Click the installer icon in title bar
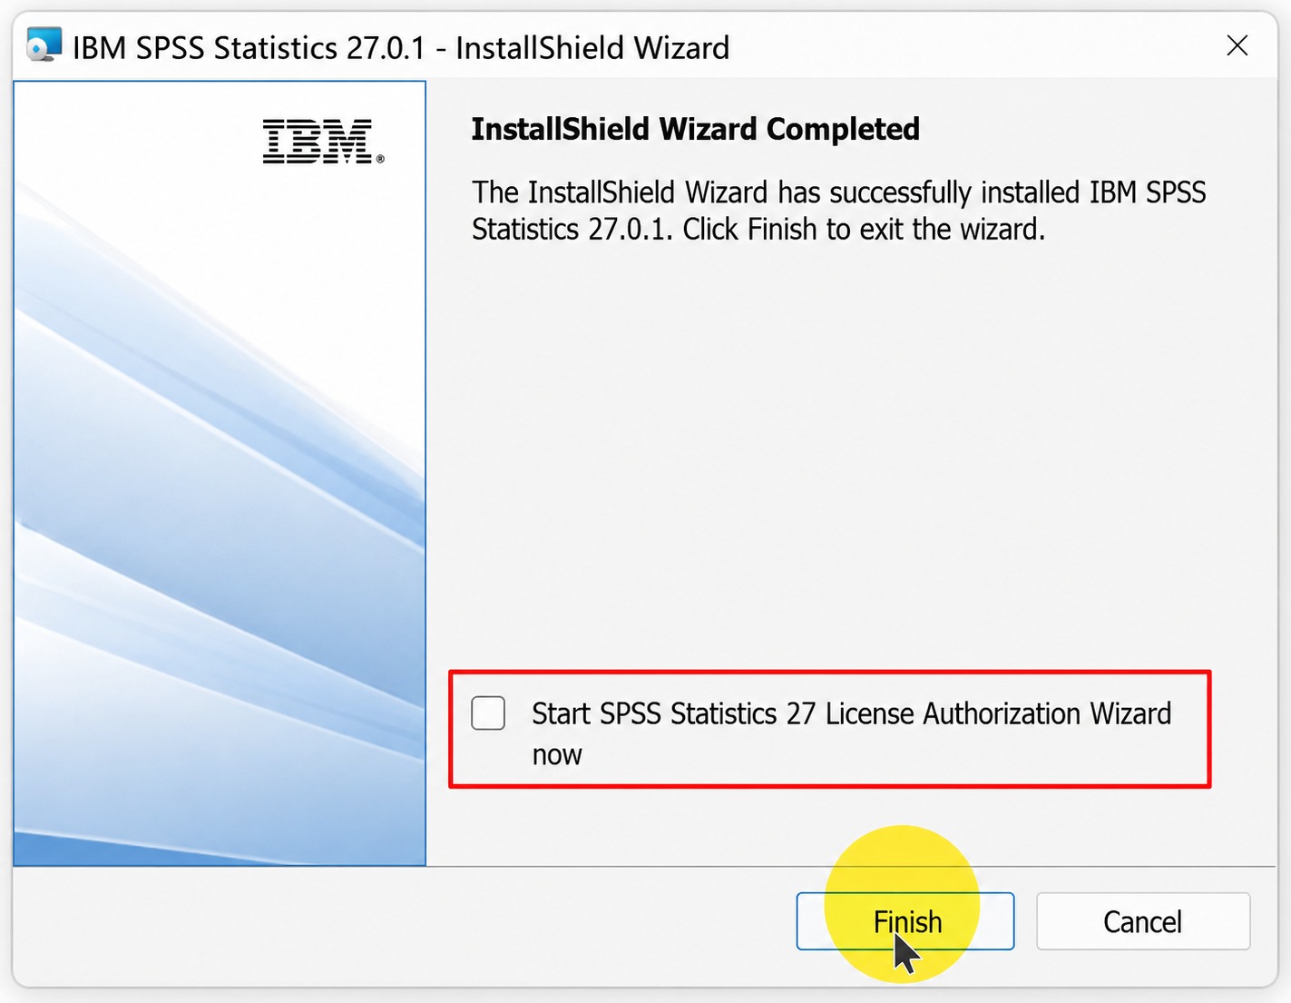Screen dimensions: 1291x1003 (44, 44)
